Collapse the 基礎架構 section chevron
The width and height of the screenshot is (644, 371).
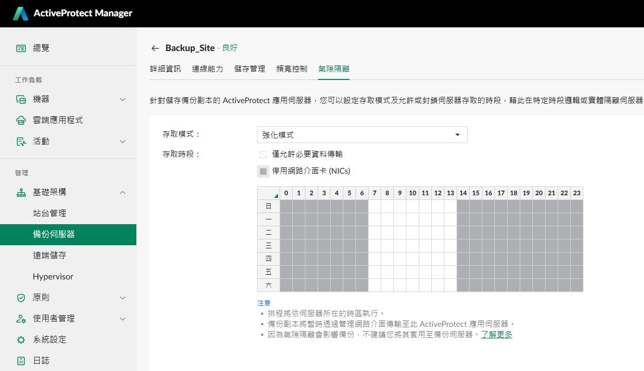123,193
